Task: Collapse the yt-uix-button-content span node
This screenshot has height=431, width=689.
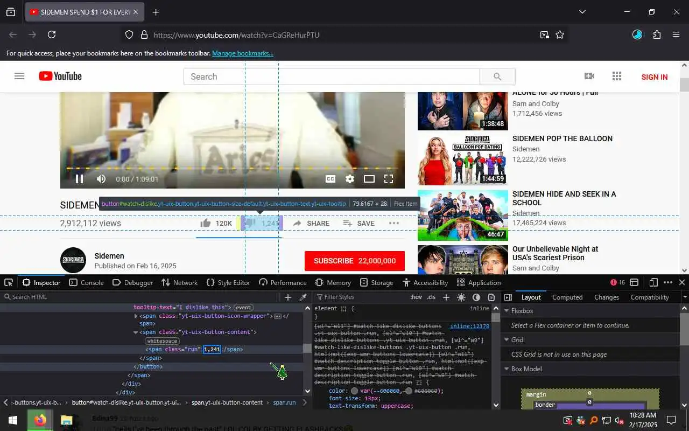Action: [x=136, y=332]
